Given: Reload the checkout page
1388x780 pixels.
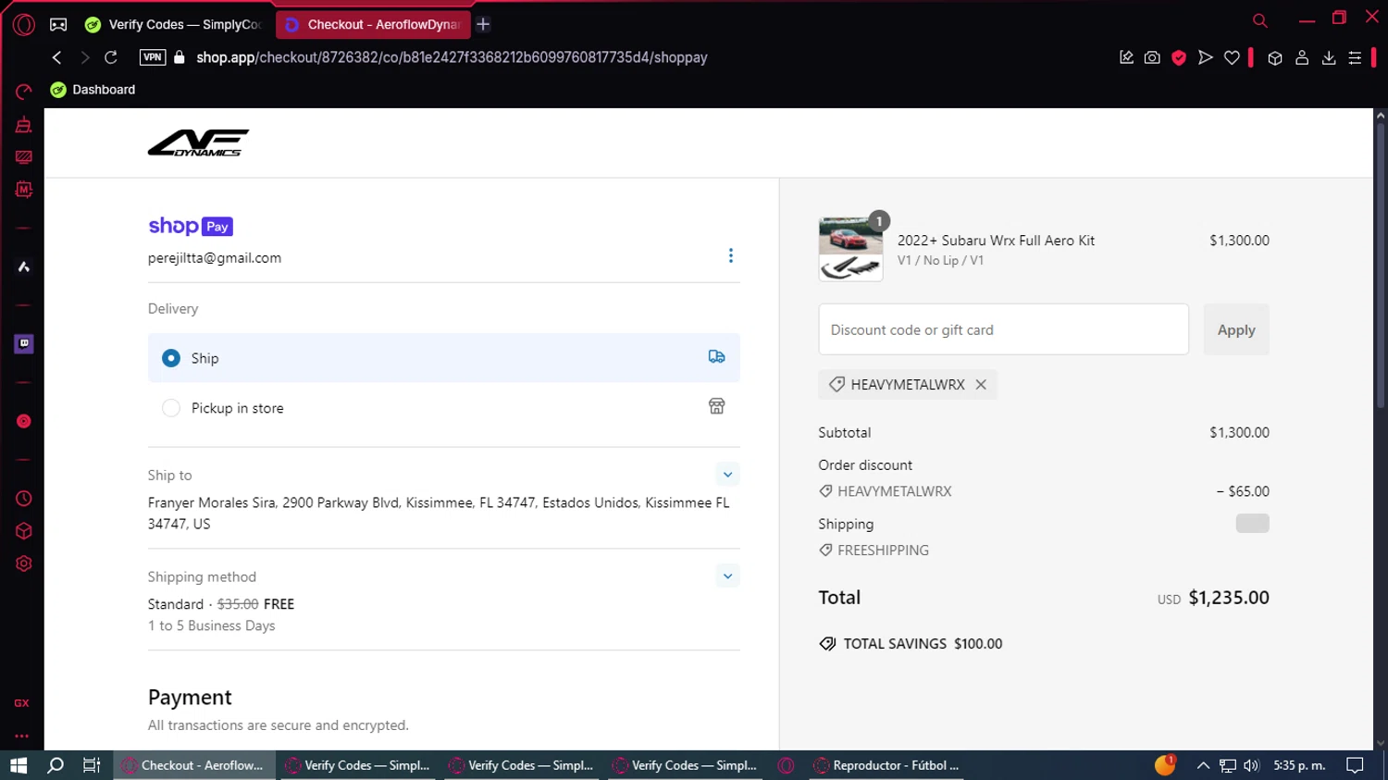Looking at the screenshot, I should [111, 57].
